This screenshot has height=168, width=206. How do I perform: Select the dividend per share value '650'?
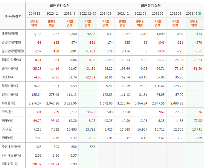[74, 147]
